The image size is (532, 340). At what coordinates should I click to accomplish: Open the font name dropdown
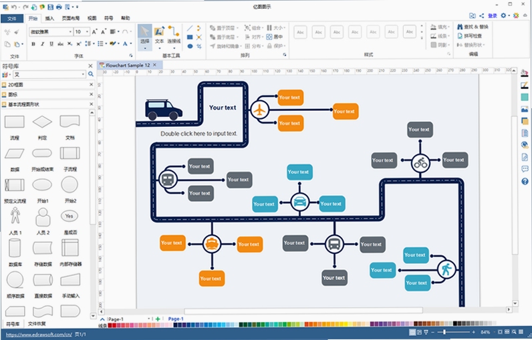pyautogui.click(x=70, y=32)
